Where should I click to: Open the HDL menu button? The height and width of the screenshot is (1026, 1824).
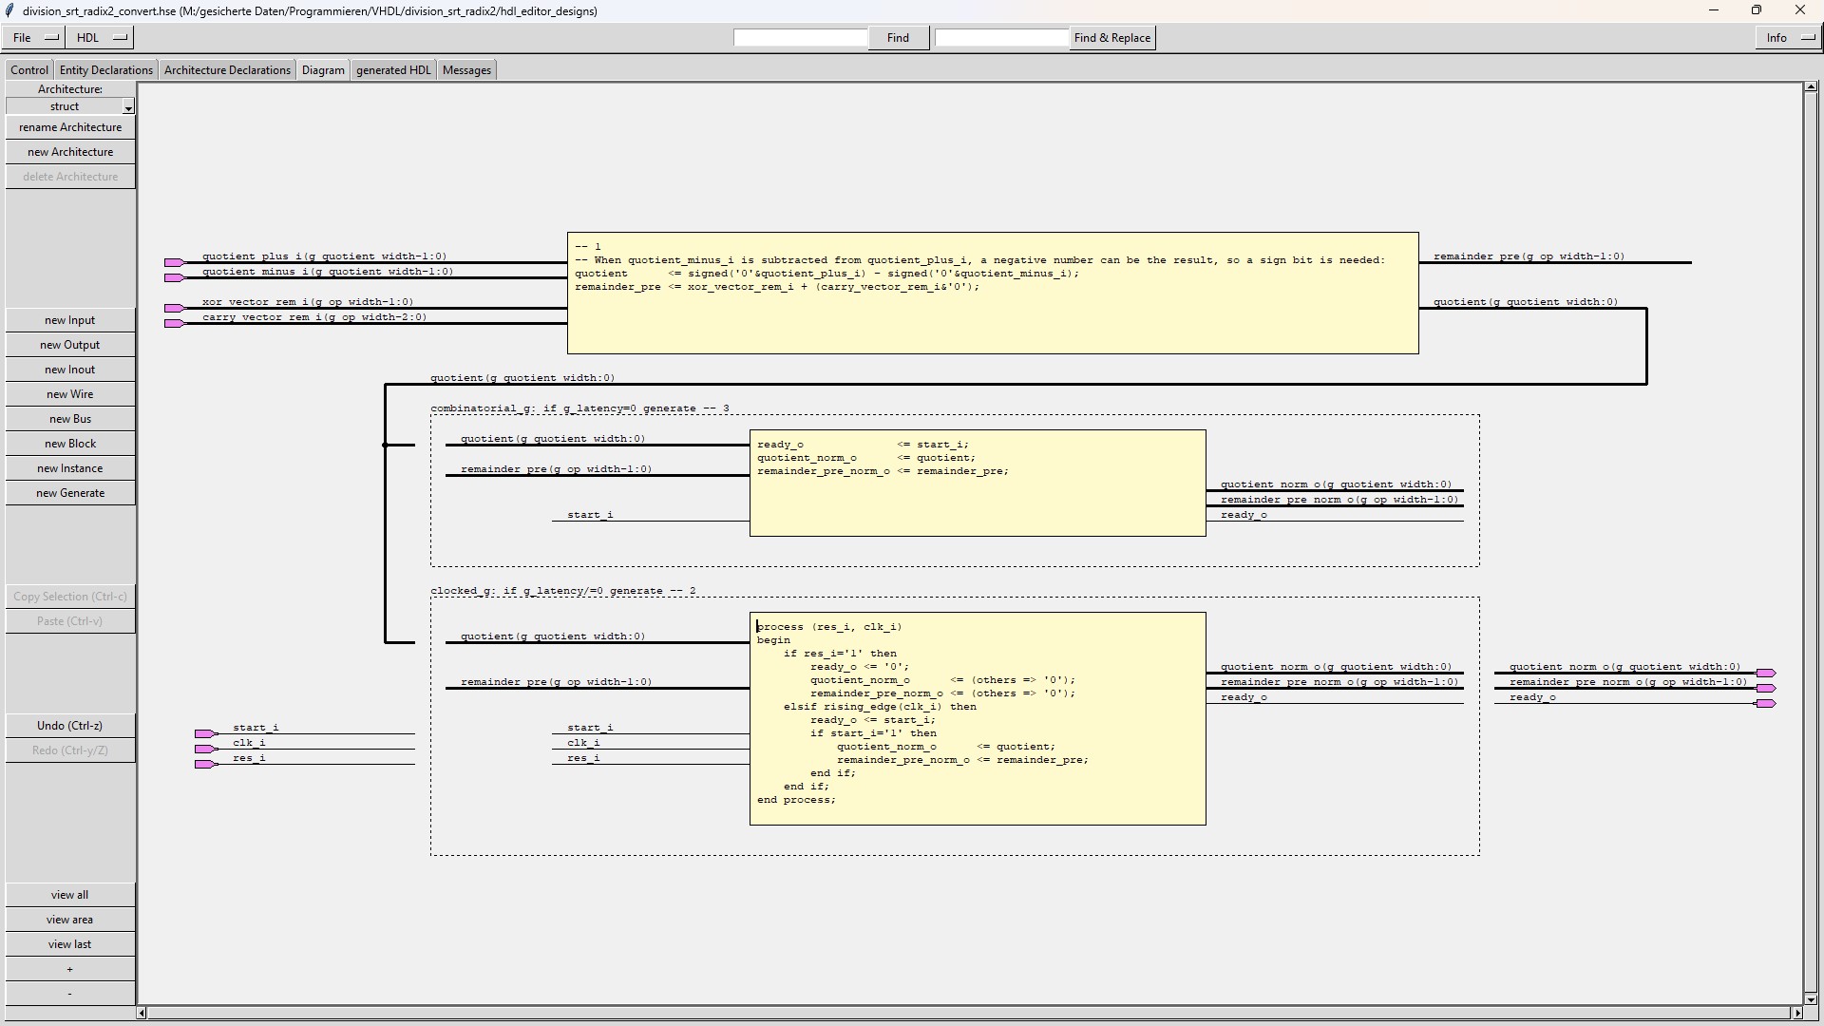pyautogui.click(x=101, y=38)
